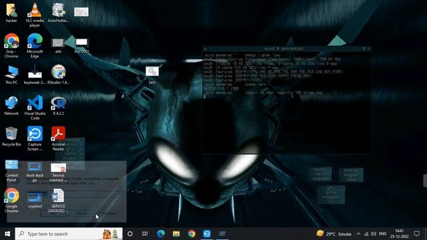The image size is (427, 240).
Task: Open the Gray - Chrome shortcut
Action: (11, 45)
